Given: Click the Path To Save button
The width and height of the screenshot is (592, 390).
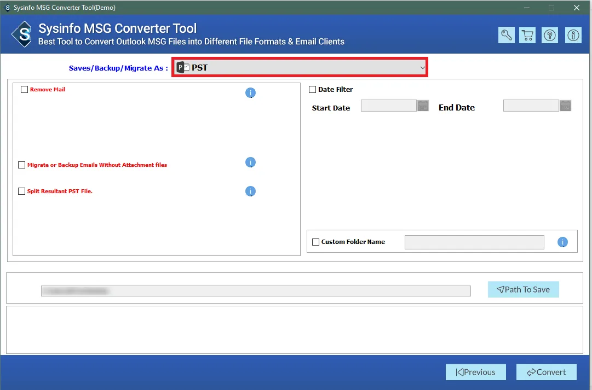Looking at the screenshot, I should pyautogui.click(x=523, y=289).
